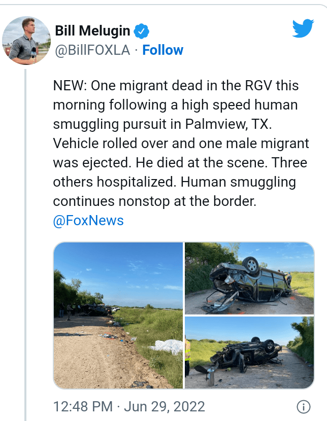View the left dirt road photo
The image size is (327, 421).
click(x=118, y=315)
